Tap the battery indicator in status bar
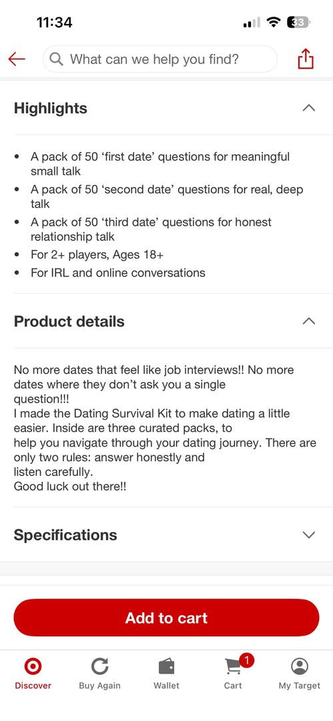Image resolution: width=333 pixels, height=721 pixels. [298, 22]
